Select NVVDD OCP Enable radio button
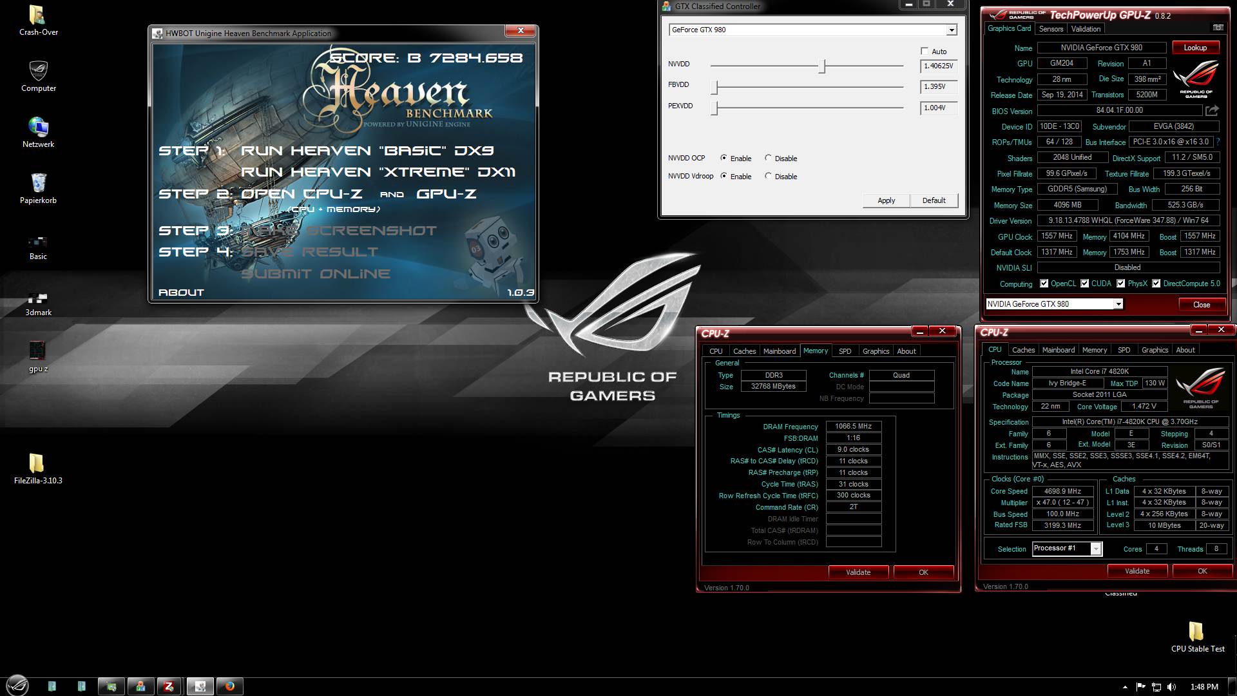 tap(724, 158)
